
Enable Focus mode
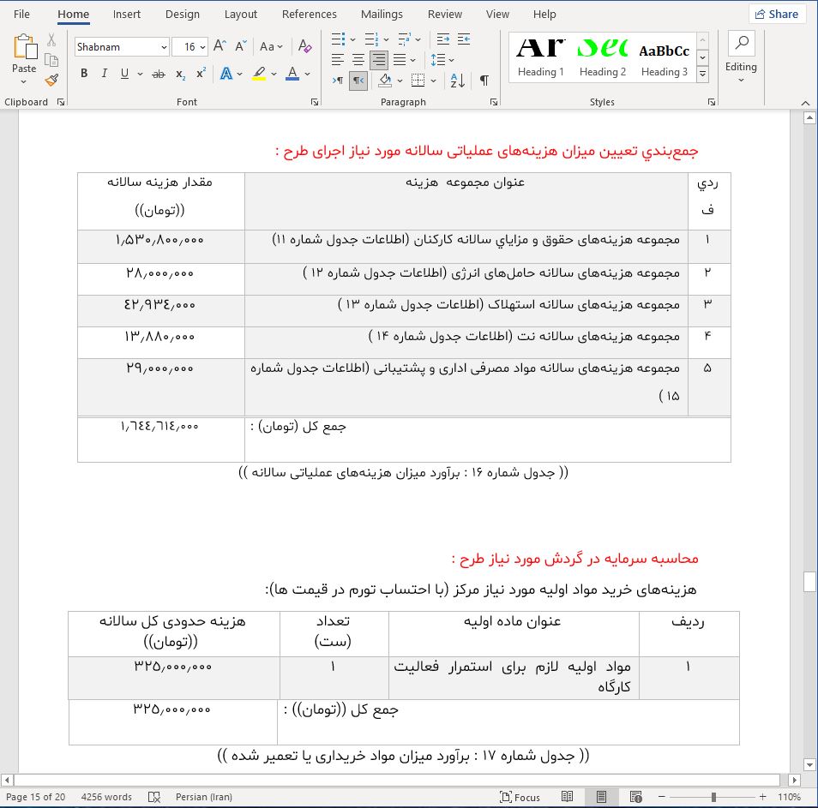[x=520, y=797]
